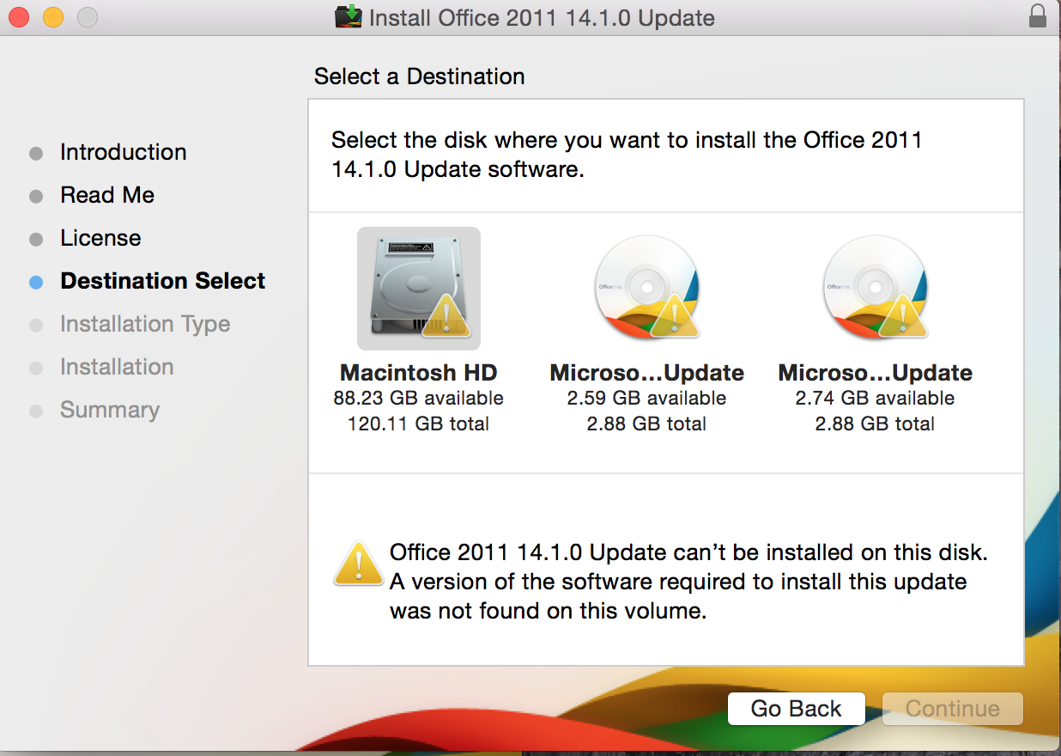Open the License step in sidebar
The image size is (1061, 756).
click(x=100, y=238)
